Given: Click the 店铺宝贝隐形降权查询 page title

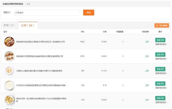Looking at the screenshot, I should (x=13, y=4).
